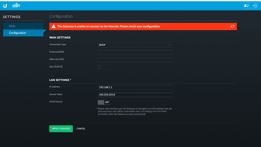The width and height of the screenshot is (261, 147).
Task: Open the Connection Type DHCP dropdown
Action: [x=135, y=45]
